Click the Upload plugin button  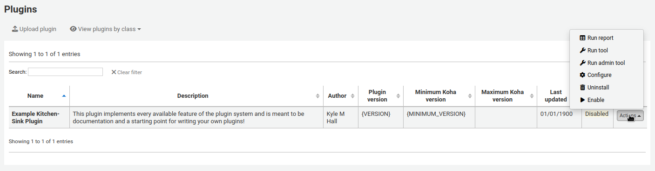point(34,29)
